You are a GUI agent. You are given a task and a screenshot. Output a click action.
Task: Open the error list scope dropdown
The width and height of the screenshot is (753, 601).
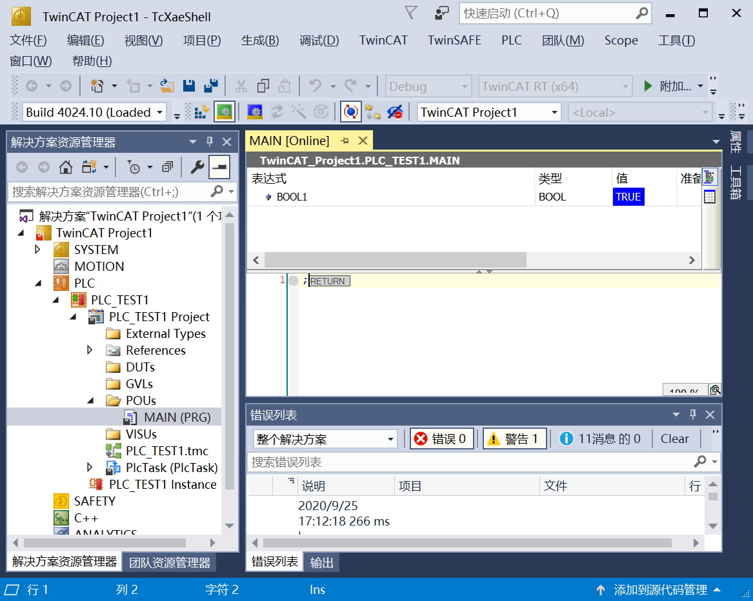pyautogui.click(x=390, y=439)
